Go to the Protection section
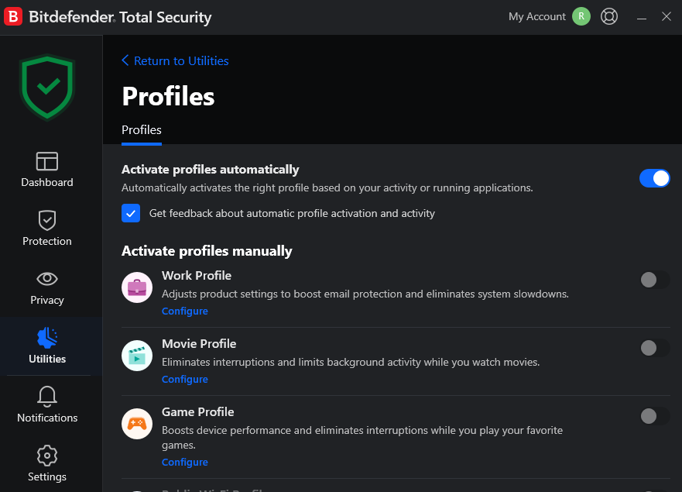The height and width of the screenshot is (492, 682). 47,228
